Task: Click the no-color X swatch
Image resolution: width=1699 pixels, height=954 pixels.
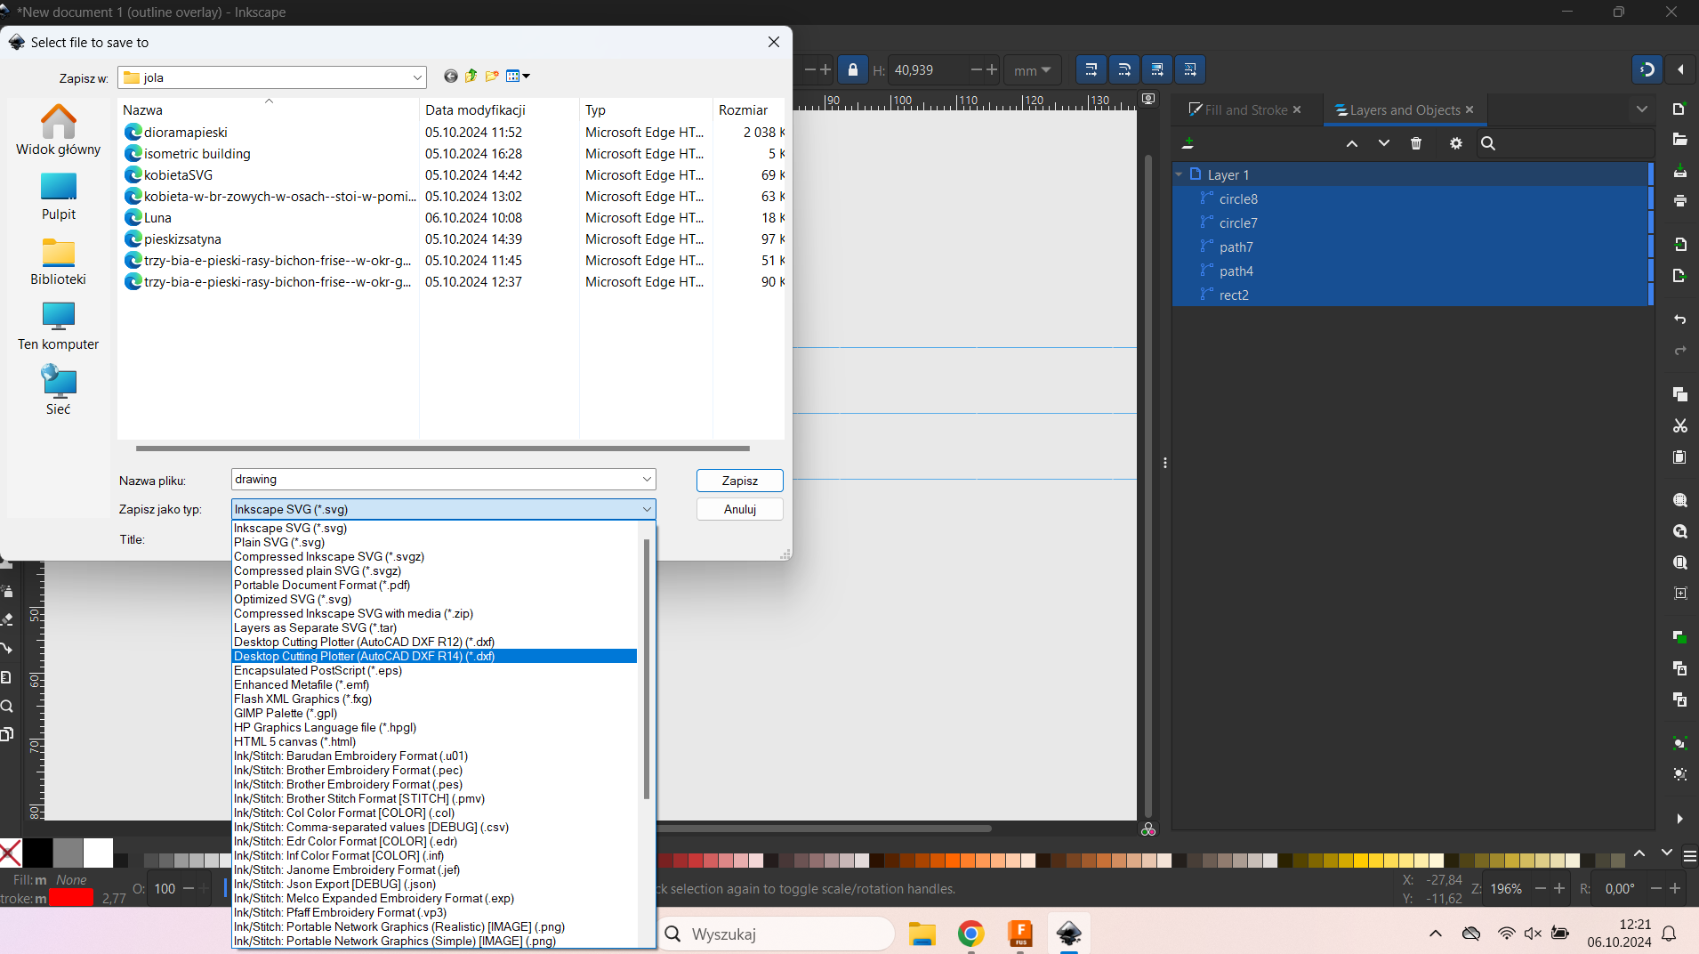Action: pyautogui.click(x=11, y=853)
